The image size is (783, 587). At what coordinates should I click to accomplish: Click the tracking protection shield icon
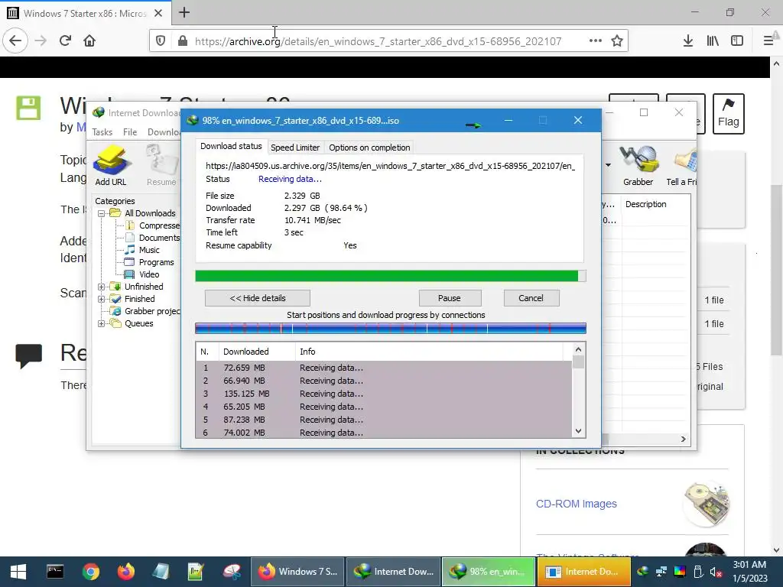pos(161,41)
